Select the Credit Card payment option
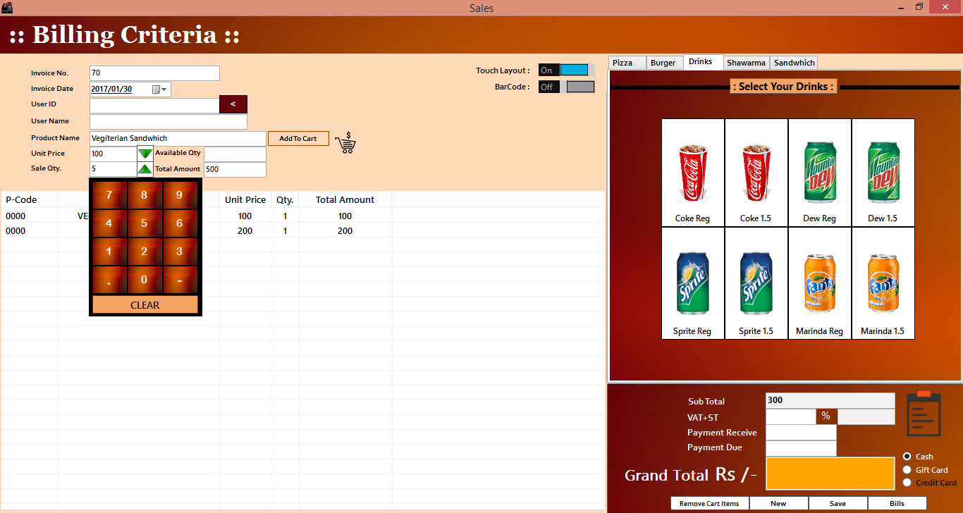This screenshot has width=963, height=513. pos(907,483)
